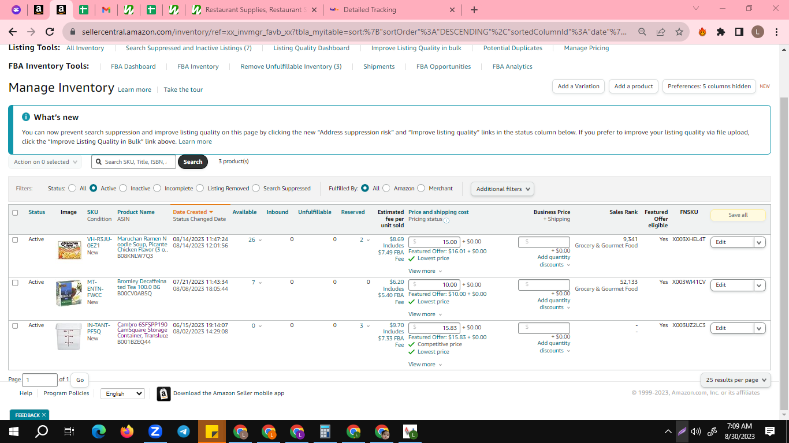Tick the select-all checkbox in table header
The width and height of the screenshot is (789, 443).
[x=15, y=213]
